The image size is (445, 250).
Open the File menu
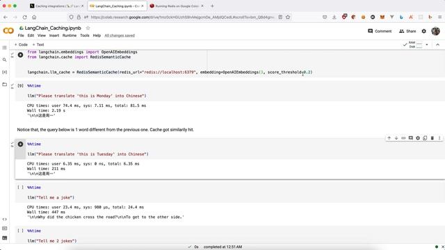21,35
